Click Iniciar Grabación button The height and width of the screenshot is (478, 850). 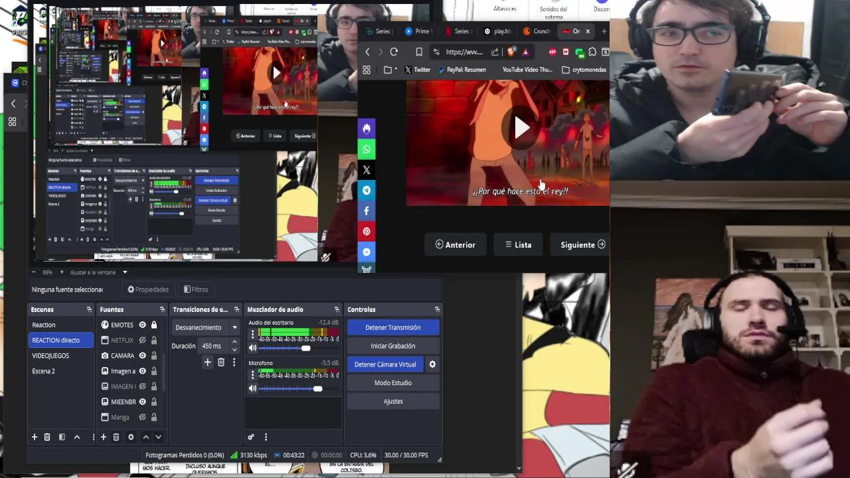(392, 346)
